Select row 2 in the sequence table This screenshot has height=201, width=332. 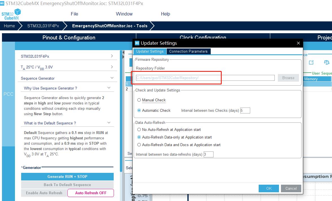(127, 89)
